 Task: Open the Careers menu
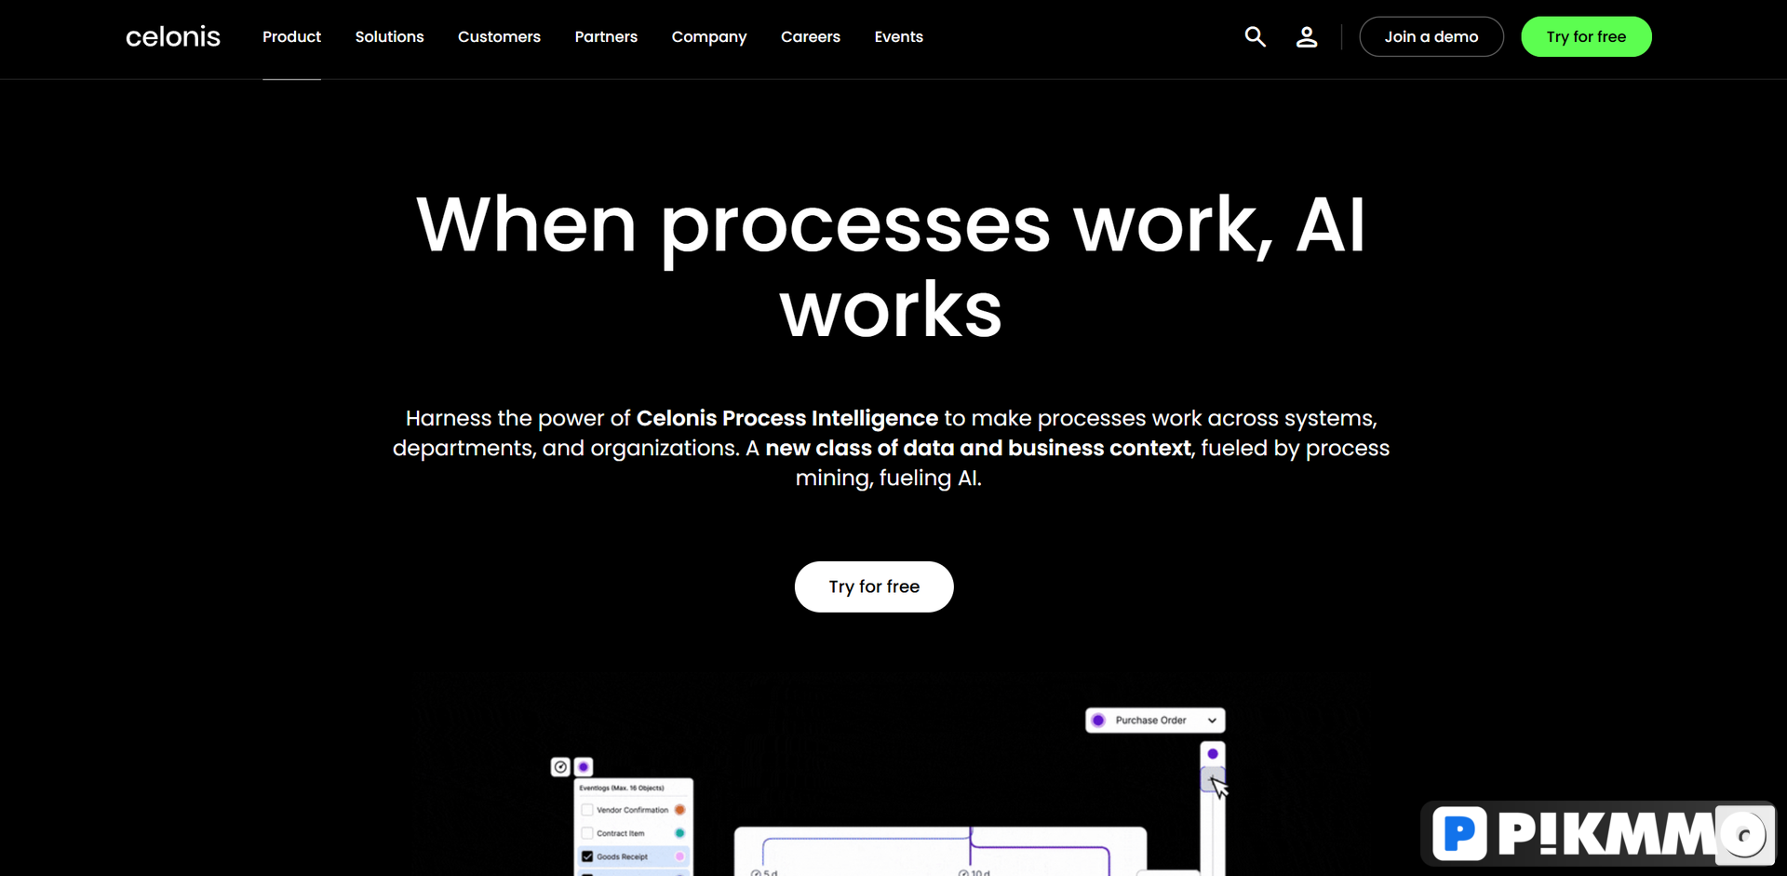[811, 37]
